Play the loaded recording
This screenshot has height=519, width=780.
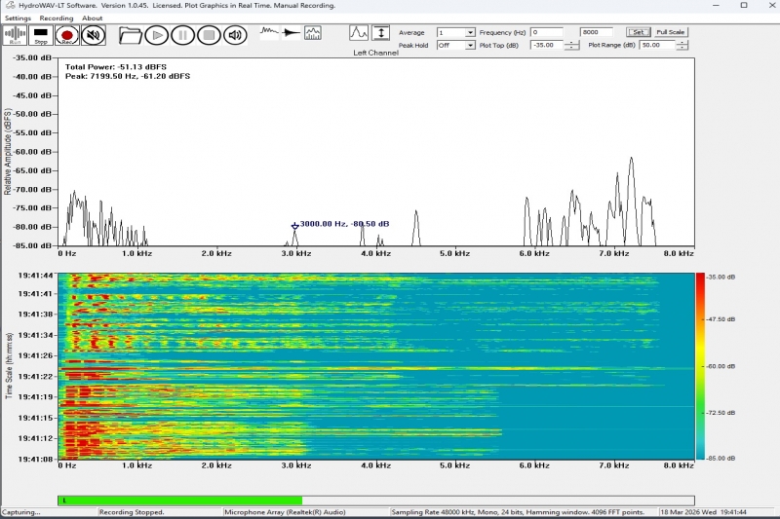tap(156, 35)
